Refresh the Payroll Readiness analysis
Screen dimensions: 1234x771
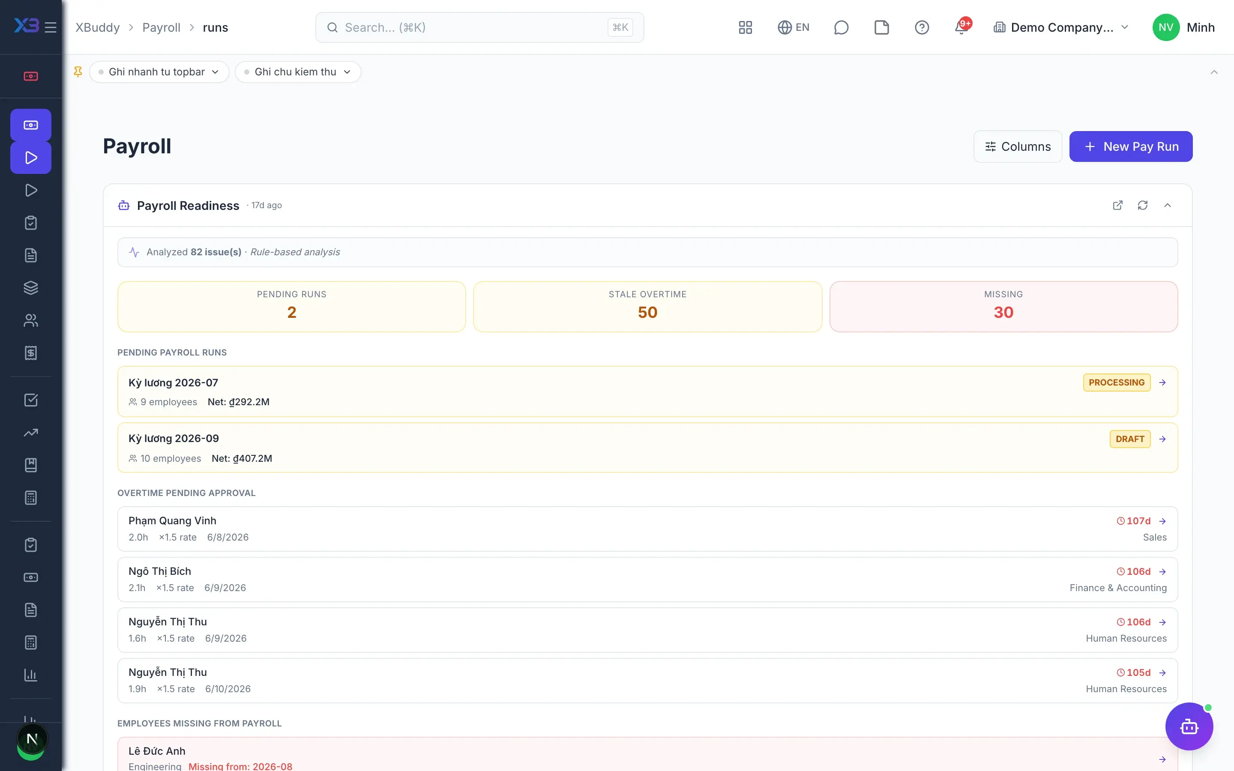click(x=1142, y=206)
